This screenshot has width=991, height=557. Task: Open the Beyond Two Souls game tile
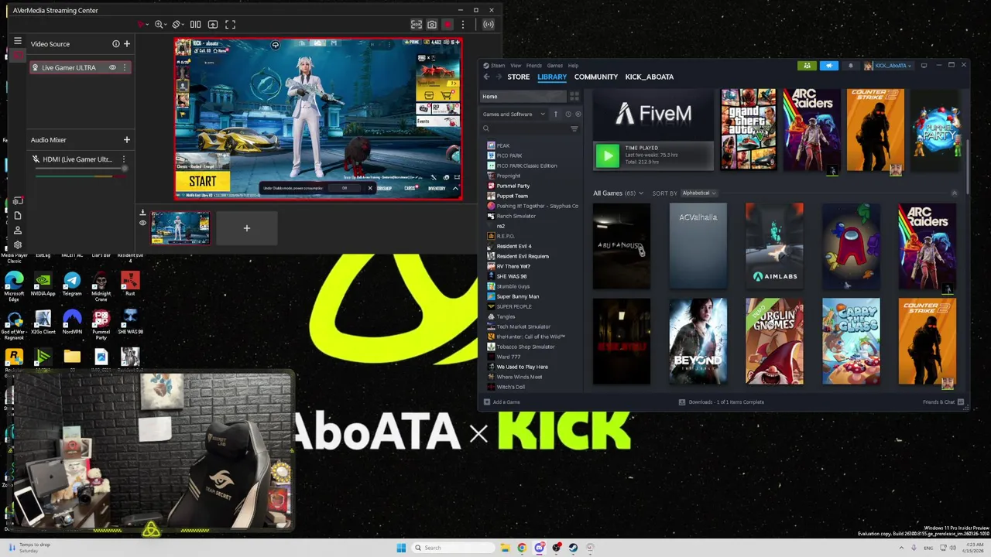click(698, 341)
